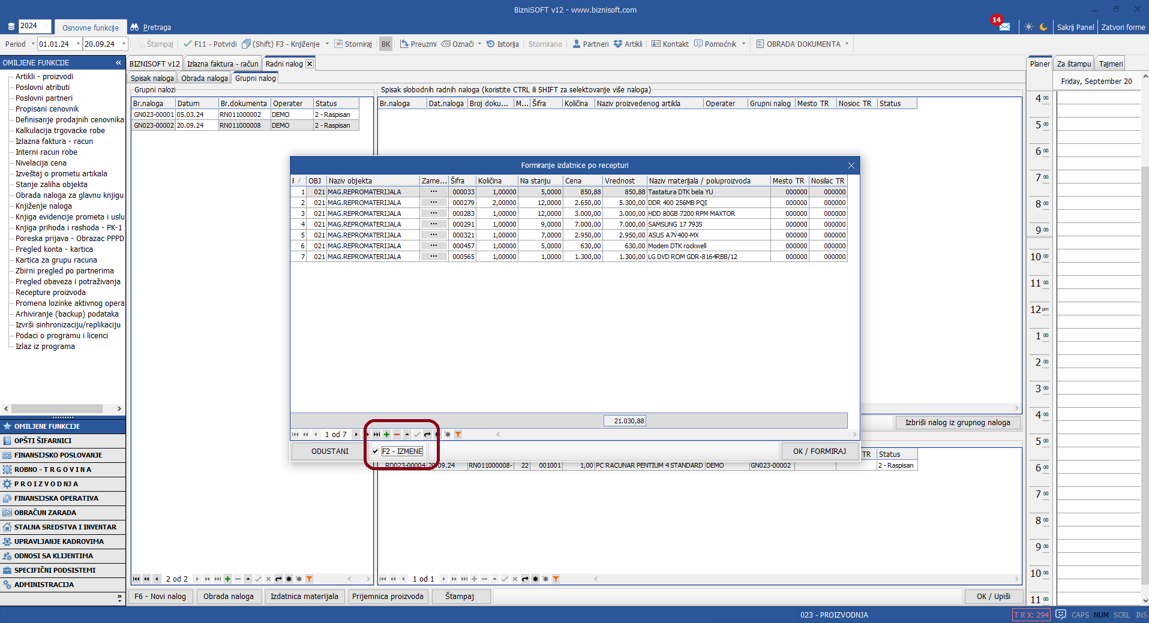Image resolution: width=1149 pixels, height=623 pixels.
Task: Switch to dark mode moon icon
Action: pyautogui.click(x=1043, y=27)
